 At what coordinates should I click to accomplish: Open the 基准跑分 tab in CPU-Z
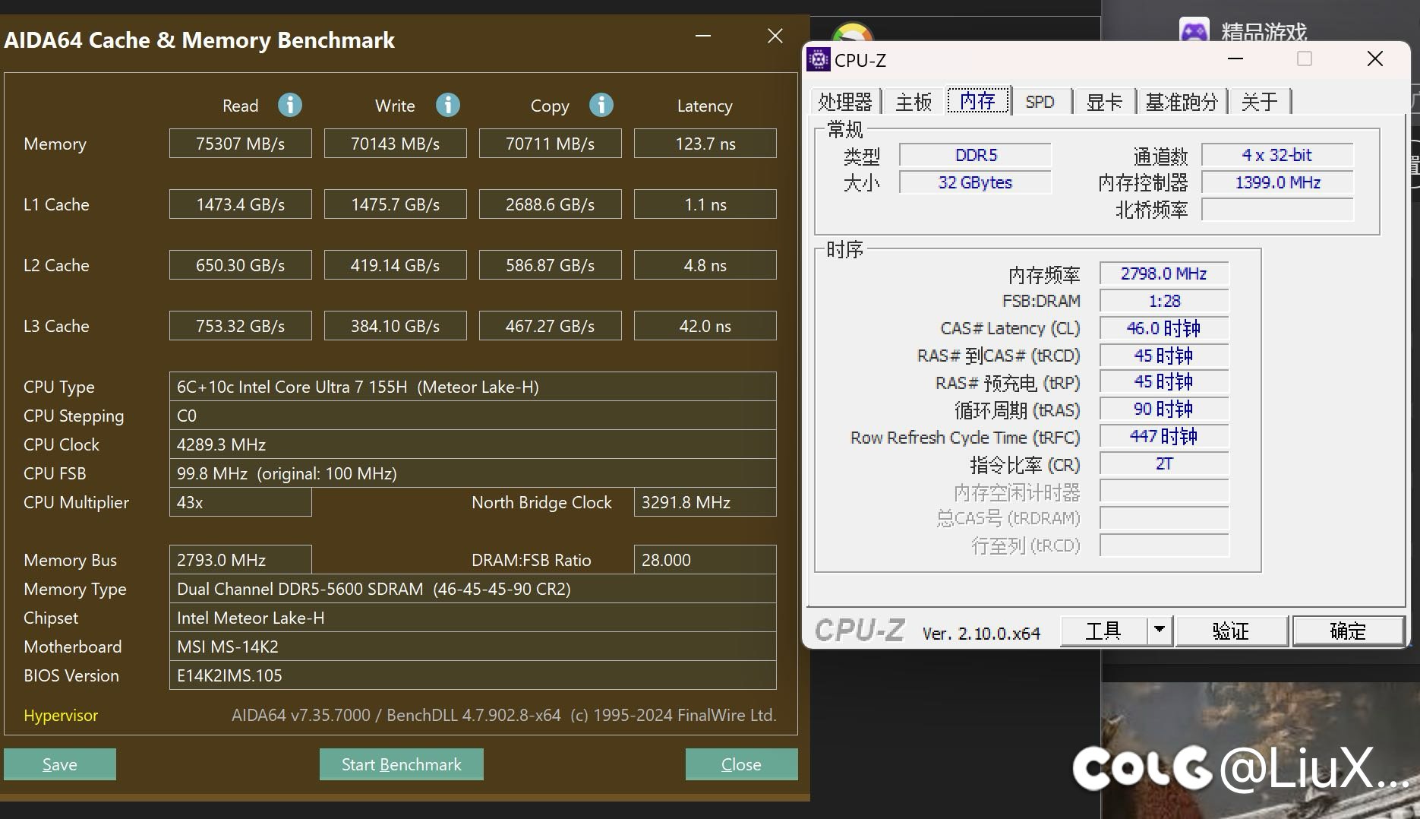click(x=1182, y=102)
